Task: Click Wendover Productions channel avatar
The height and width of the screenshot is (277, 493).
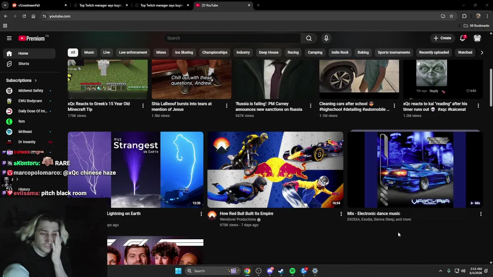Action: (x=212, y=215)
